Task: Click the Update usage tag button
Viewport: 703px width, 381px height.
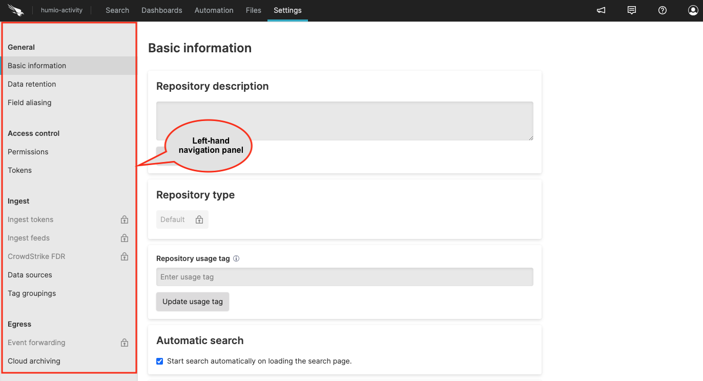Action: [x=192, y=302]
